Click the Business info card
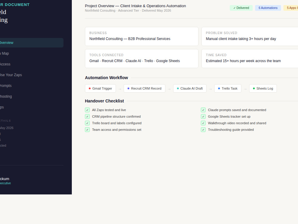The image size is (298, 224). [x=142, y=36]
